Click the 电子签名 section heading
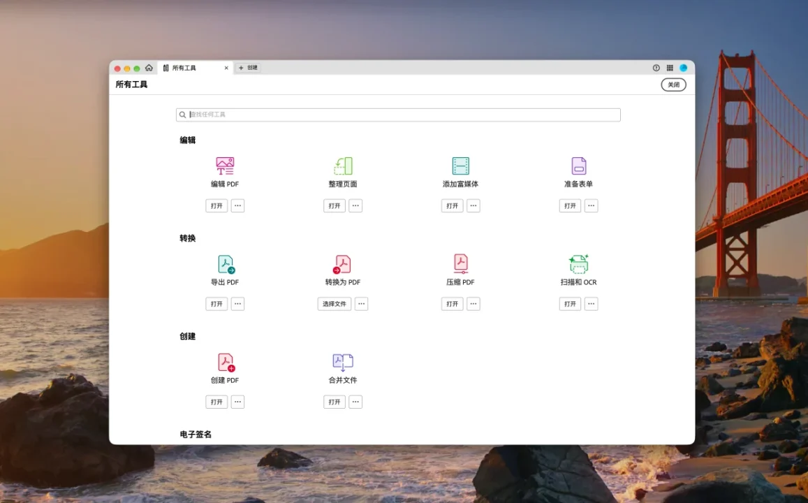The width and height of the screenshot is (808, 503). pyautogui.click(x=196, y=434)
